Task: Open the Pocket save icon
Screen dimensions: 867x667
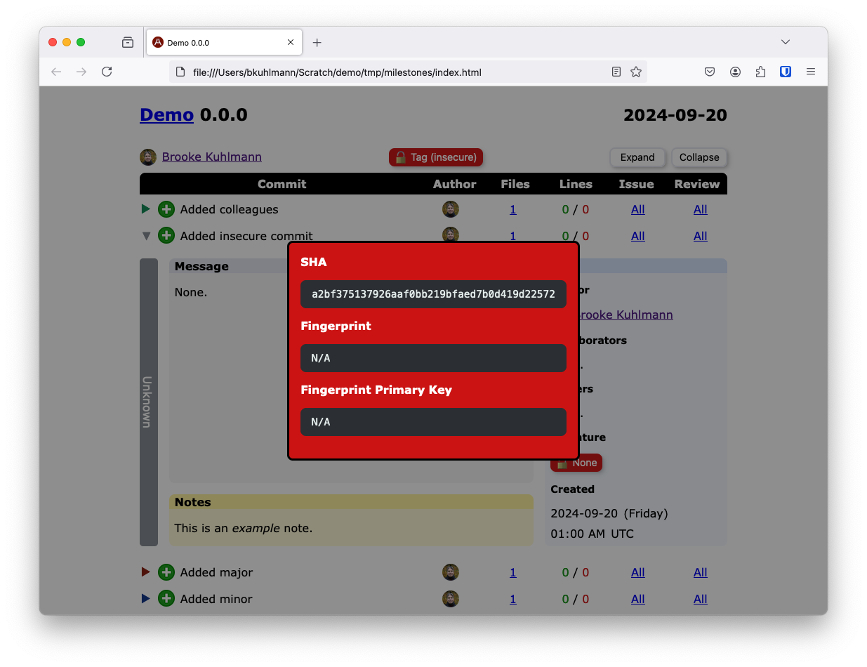Action: pos(710,72)
